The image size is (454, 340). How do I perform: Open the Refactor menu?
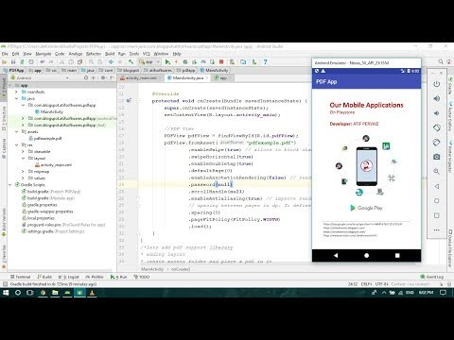pos(94,54)
